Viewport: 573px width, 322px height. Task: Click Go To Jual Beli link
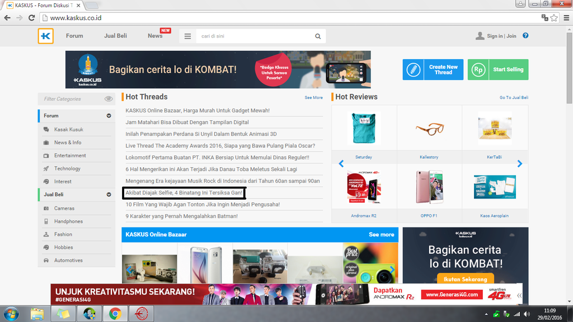click(x=514, y=97)
